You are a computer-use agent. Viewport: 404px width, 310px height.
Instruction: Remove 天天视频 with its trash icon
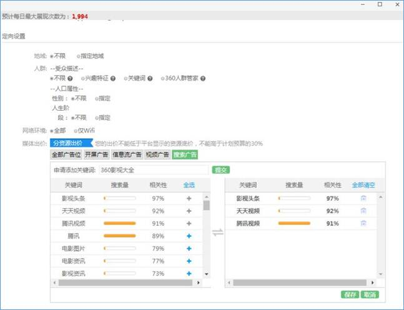click(x=363, y=211)
